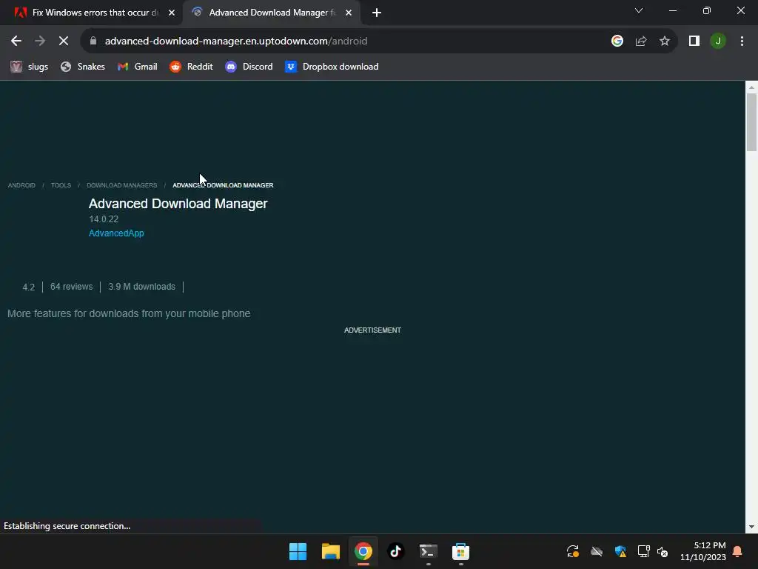View site information via lock icon
The height and width of the screenshot is (569, 758).
[x=93, y=41]
